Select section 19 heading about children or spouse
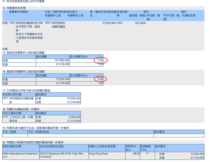 click(x=36, y=128)
